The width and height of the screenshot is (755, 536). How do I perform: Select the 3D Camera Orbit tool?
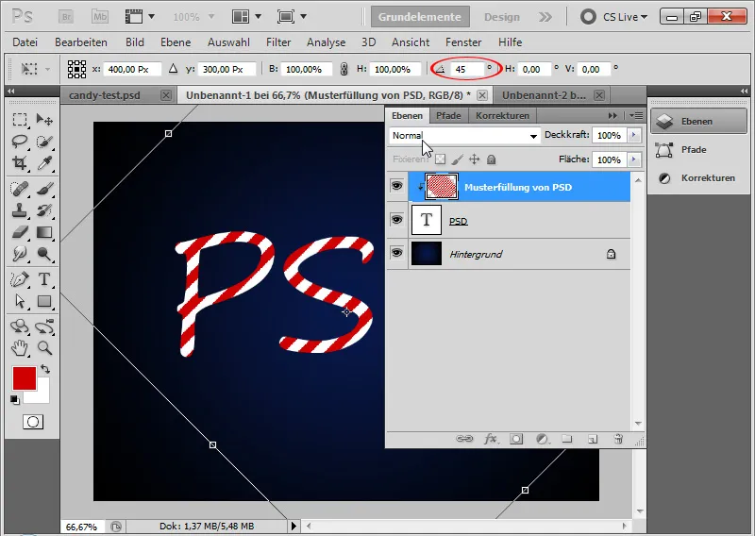click(44, 327)
